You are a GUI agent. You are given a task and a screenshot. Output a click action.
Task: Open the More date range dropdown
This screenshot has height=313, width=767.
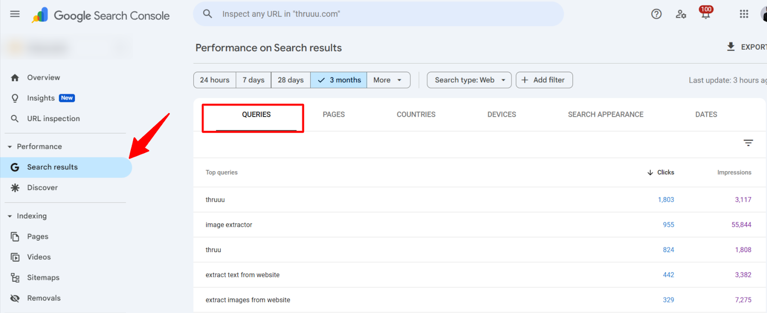pyautogui.click(x=388, y=80)
